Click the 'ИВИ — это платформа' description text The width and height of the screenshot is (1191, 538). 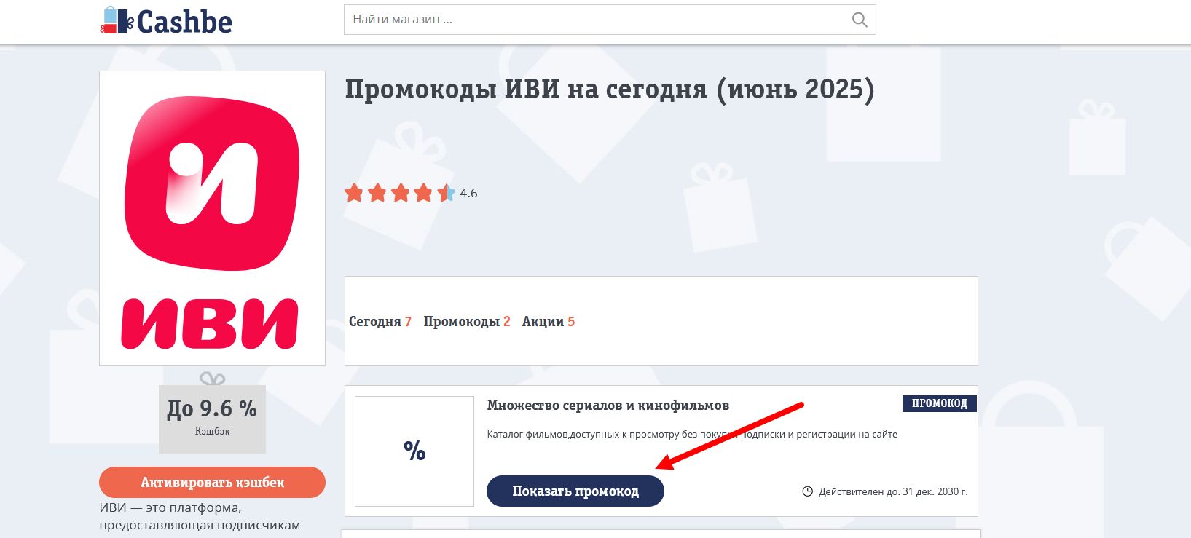tap(200, 516)
